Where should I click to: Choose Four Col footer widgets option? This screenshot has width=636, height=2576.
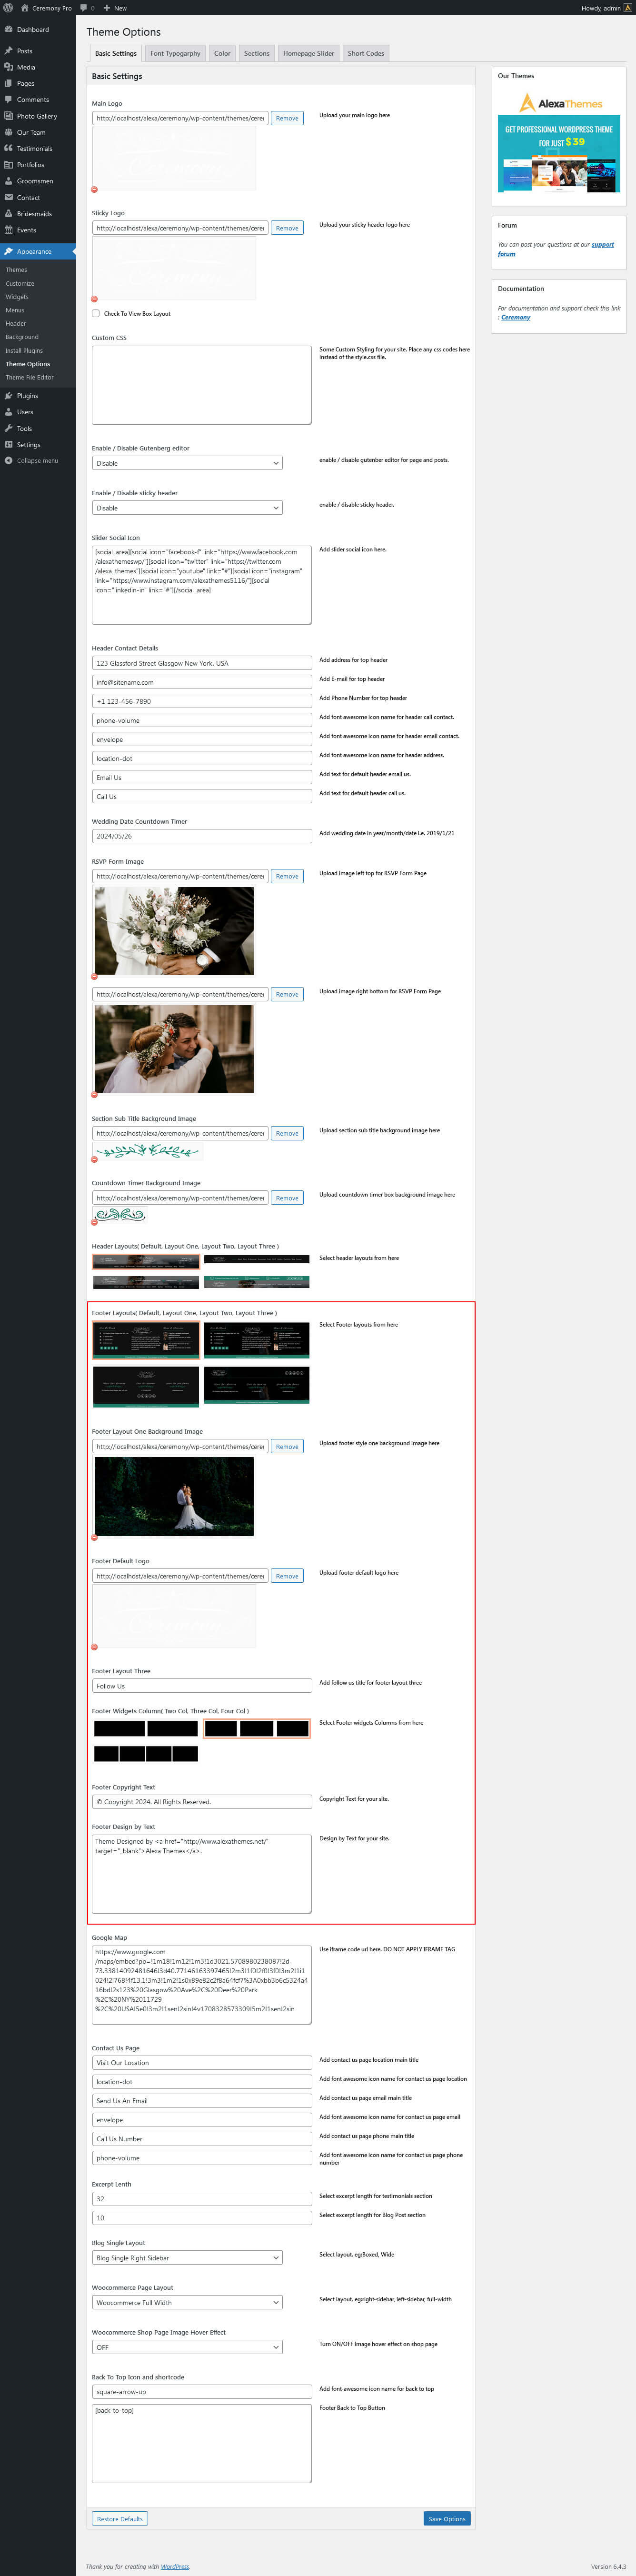point(146,1753)
